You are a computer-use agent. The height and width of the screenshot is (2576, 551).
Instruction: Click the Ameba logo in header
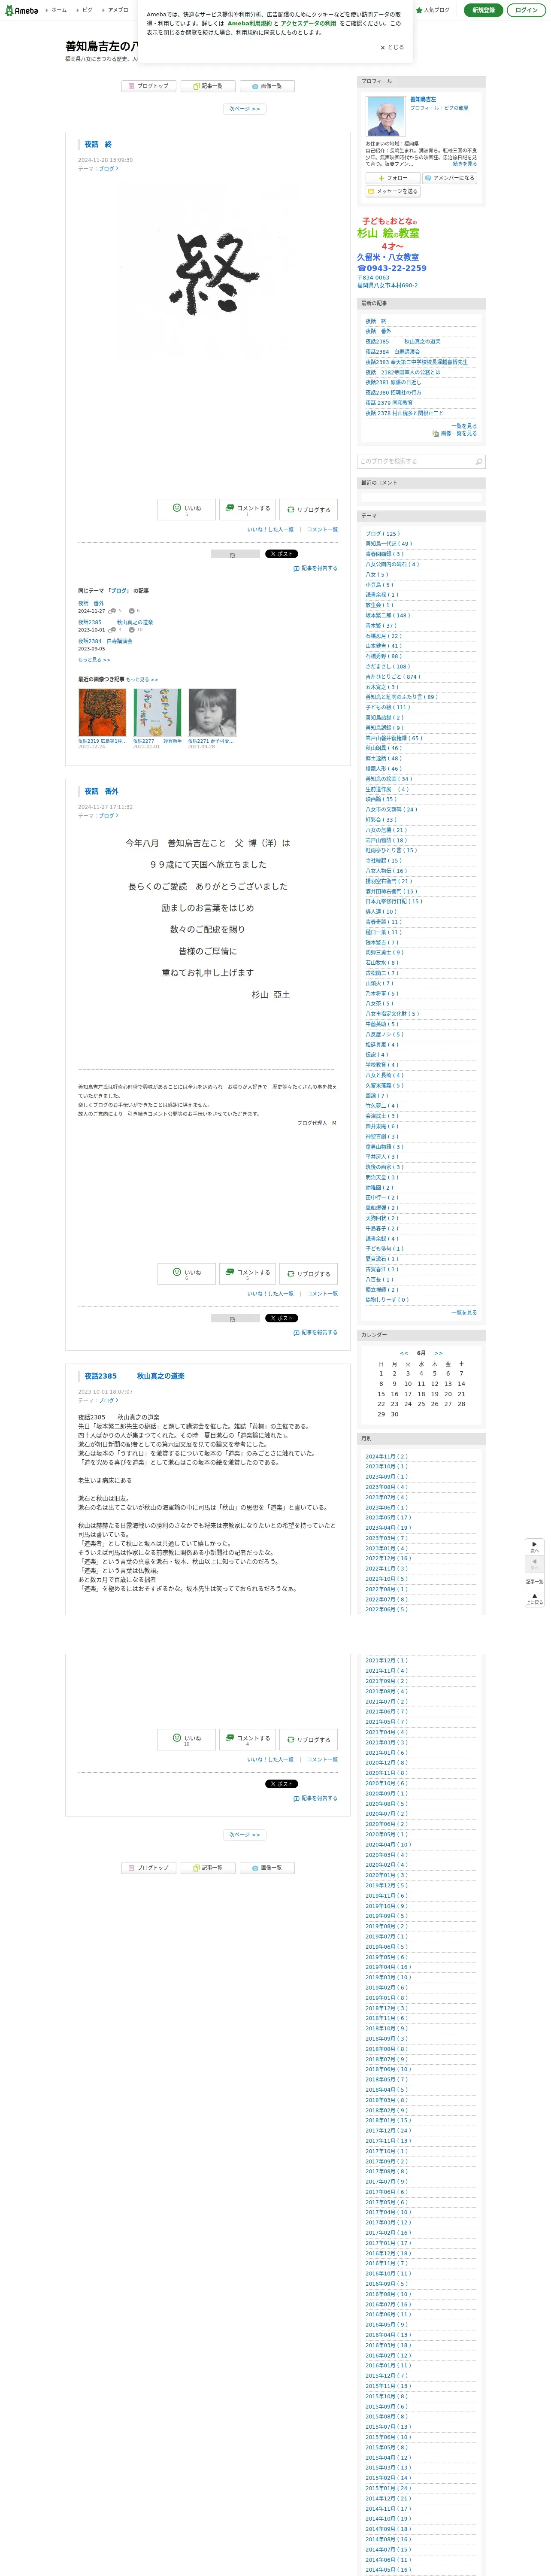[x=21, y=10]
